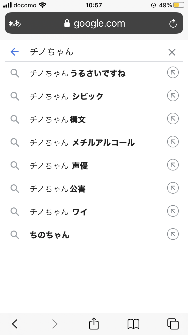Image resolution: width=188 pixels, height=335 pixels.
Task: Insert メチルアルコール suggestion via arrow icon
Action: [x=173, y=142]
